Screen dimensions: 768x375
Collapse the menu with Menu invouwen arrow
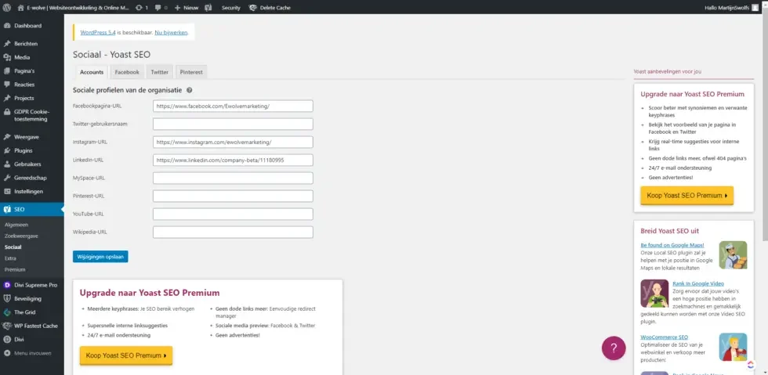[x=7, y=353]
